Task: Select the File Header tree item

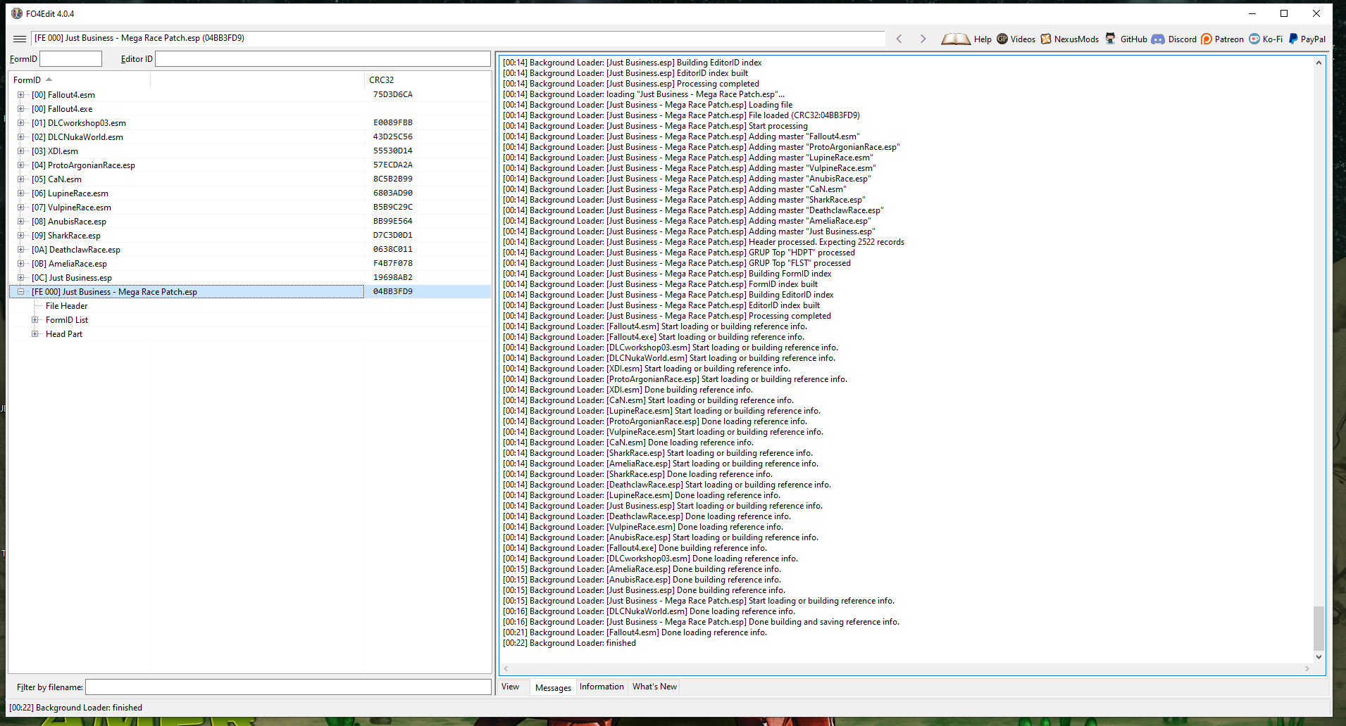Action: (x=67, y=306)
